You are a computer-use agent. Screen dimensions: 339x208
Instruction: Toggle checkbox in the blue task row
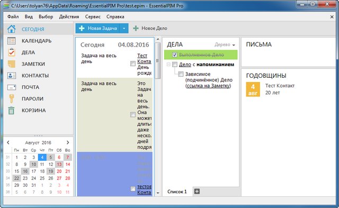click(133, 189)
